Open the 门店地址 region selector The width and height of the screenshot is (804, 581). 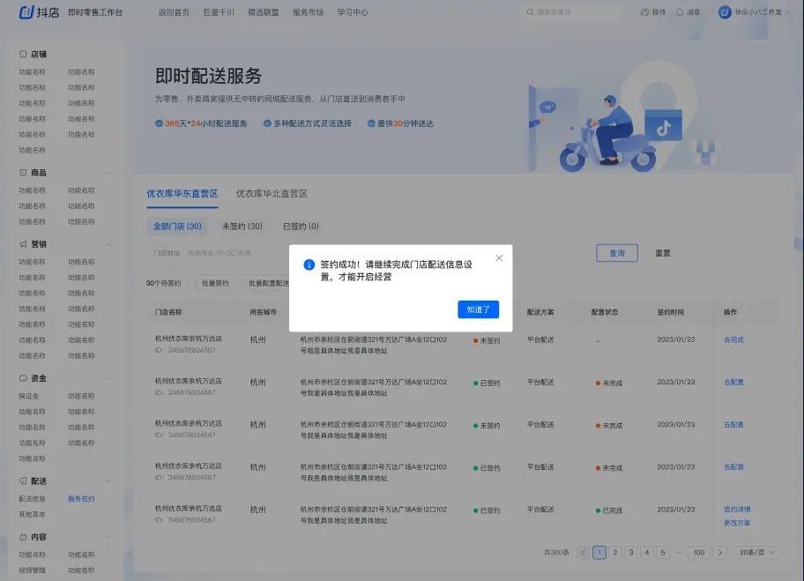219,253
